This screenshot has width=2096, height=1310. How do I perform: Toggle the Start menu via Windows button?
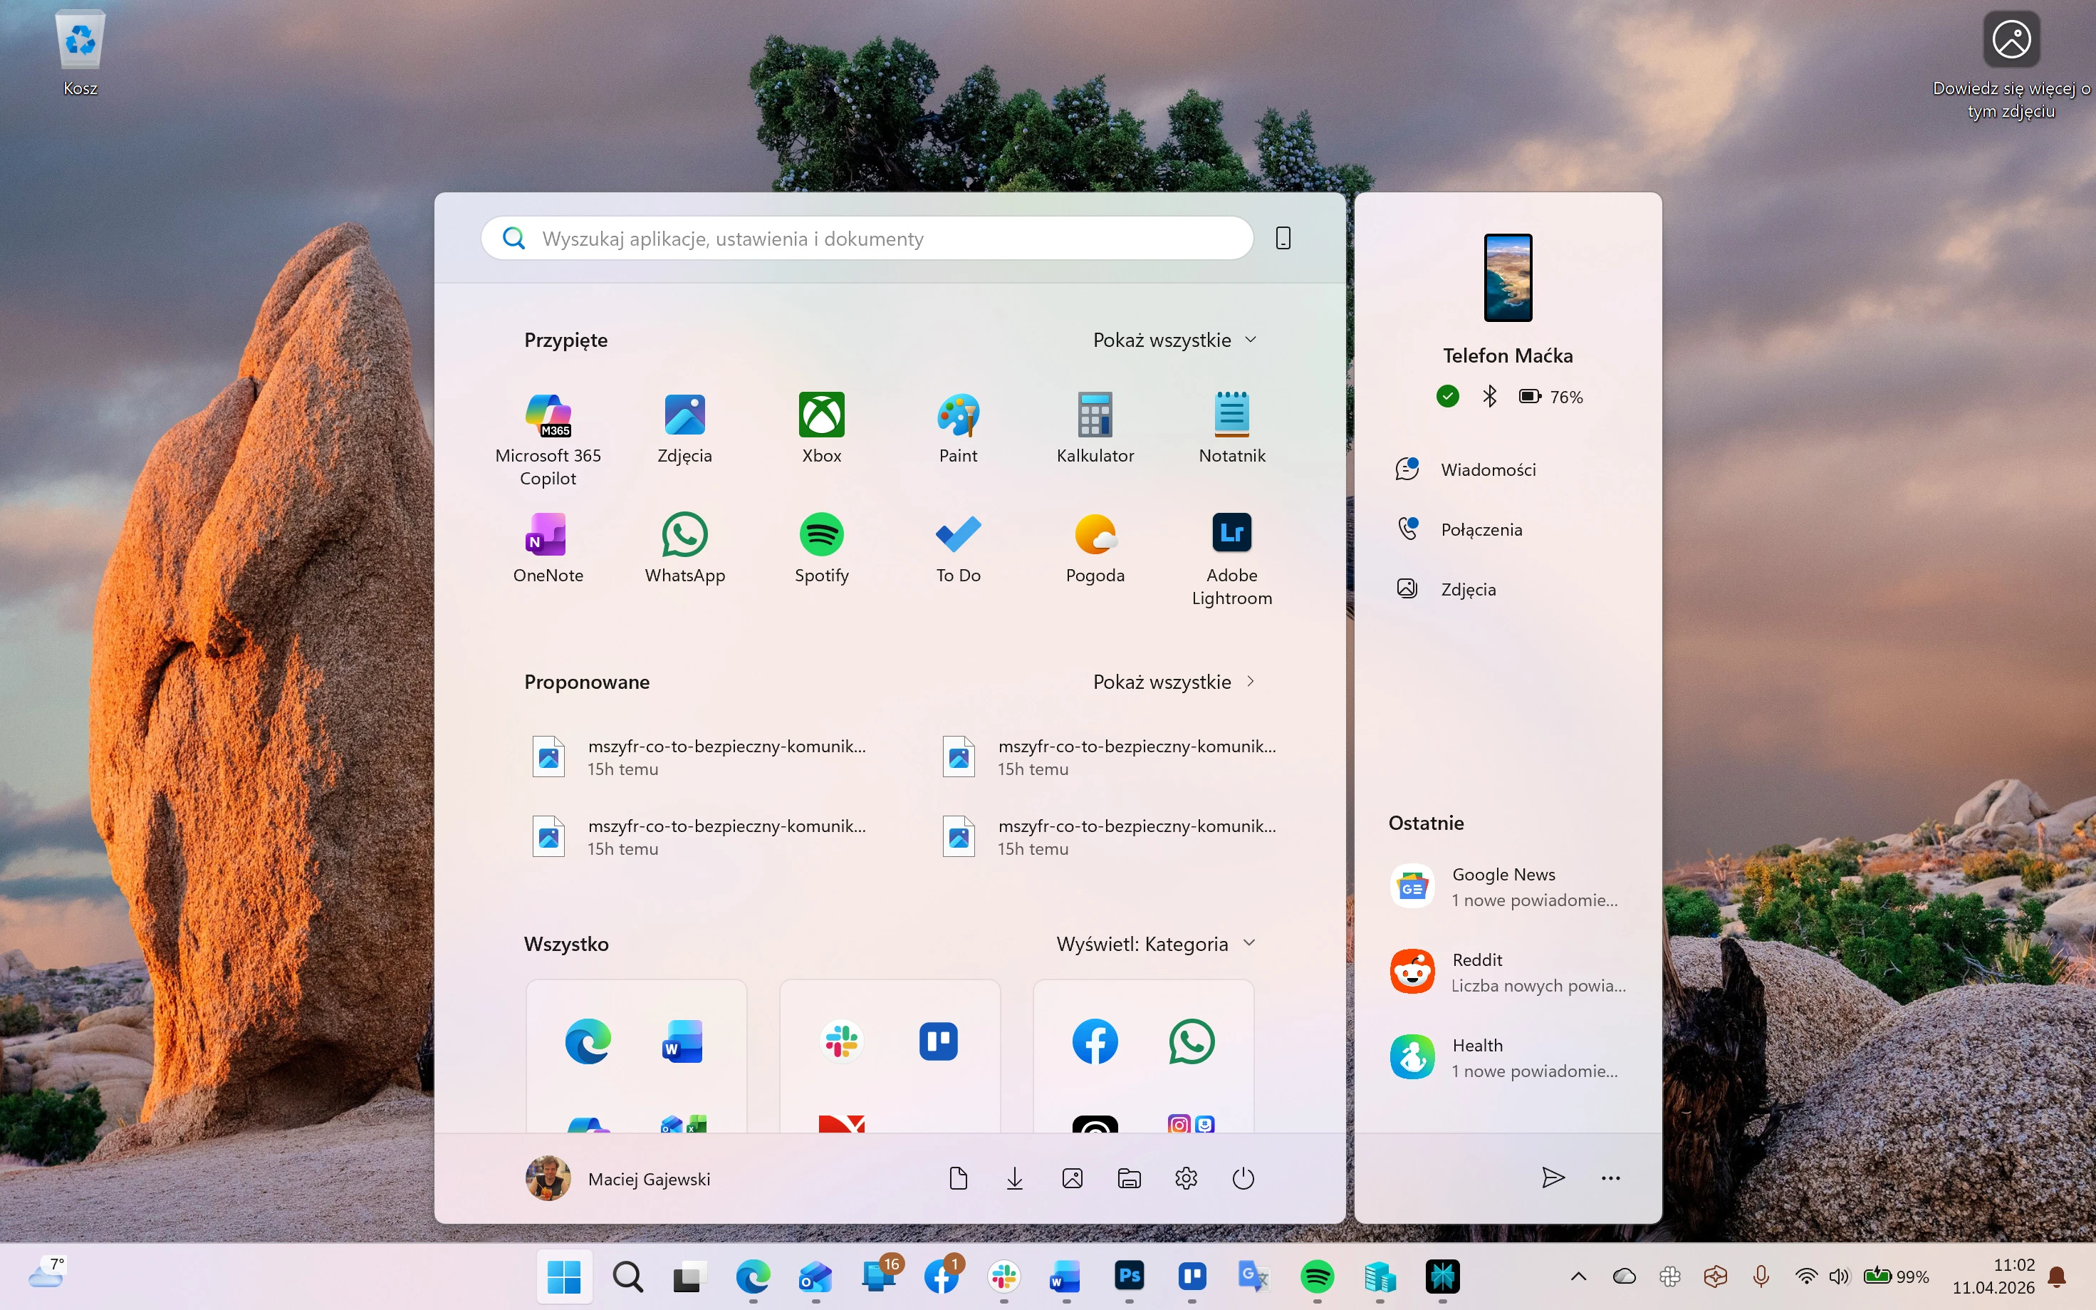(x=565, y=1277)
